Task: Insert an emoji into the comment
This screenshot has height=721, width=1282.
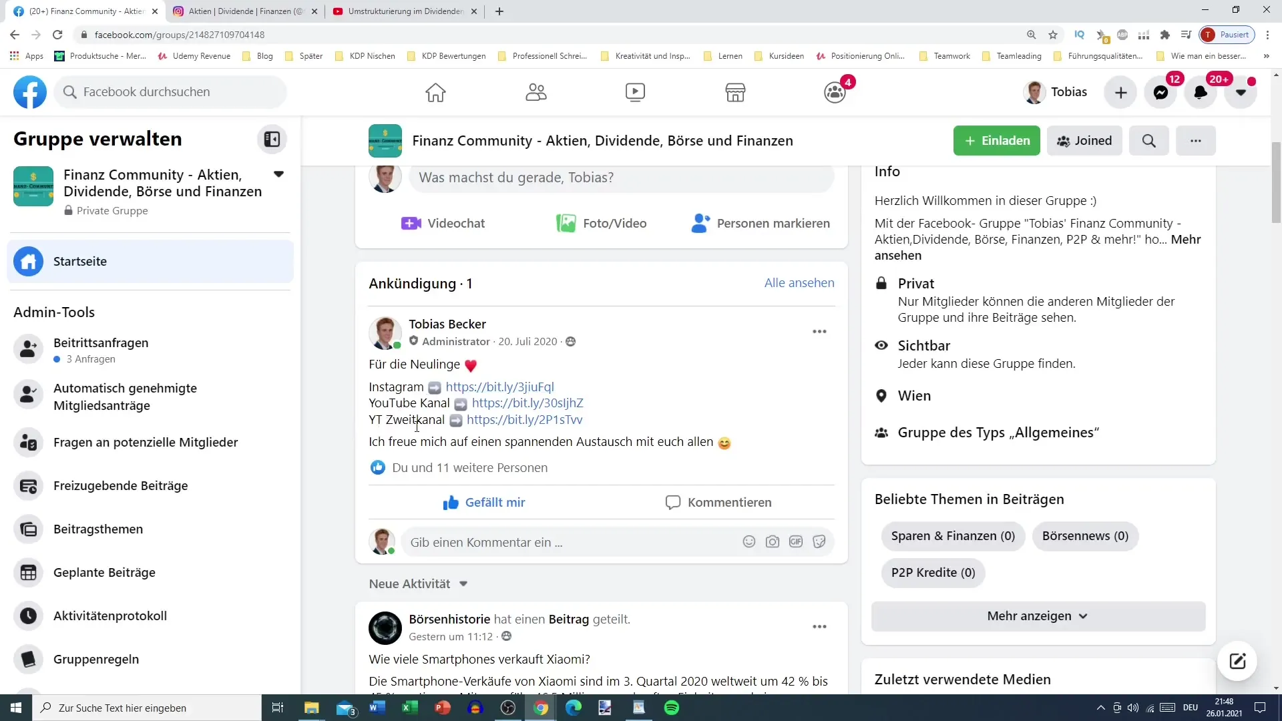Action: [x=749, y=542]
